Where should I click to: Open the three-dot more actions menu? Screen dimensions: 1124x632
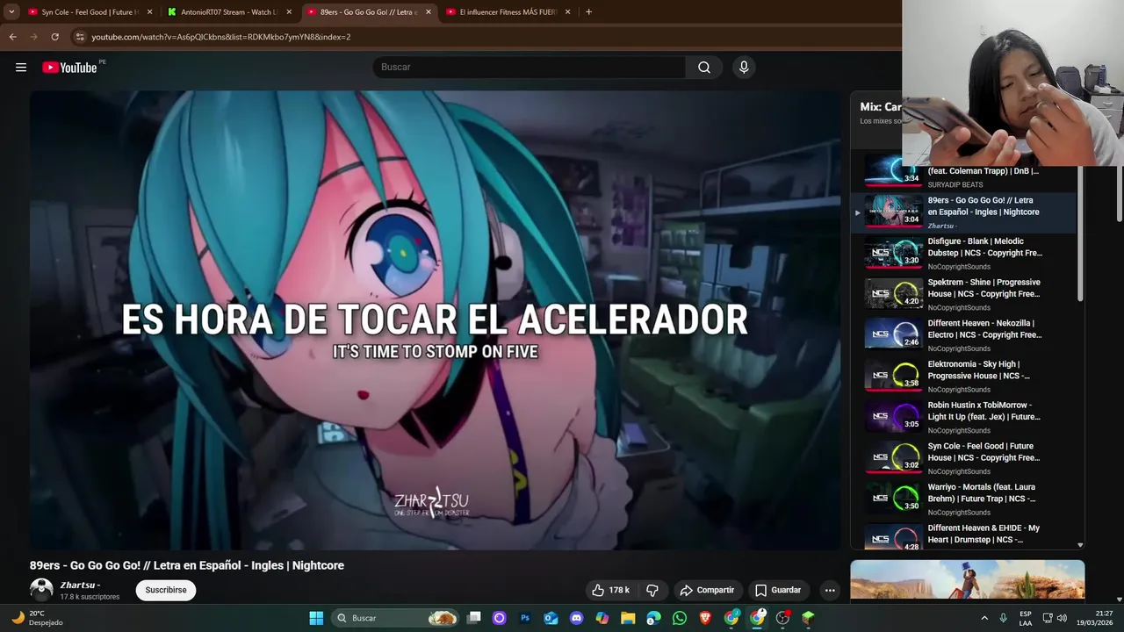tap(830, 590)
